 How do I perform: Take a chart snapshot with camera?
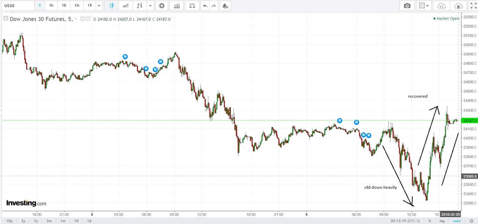coord(407,6)
